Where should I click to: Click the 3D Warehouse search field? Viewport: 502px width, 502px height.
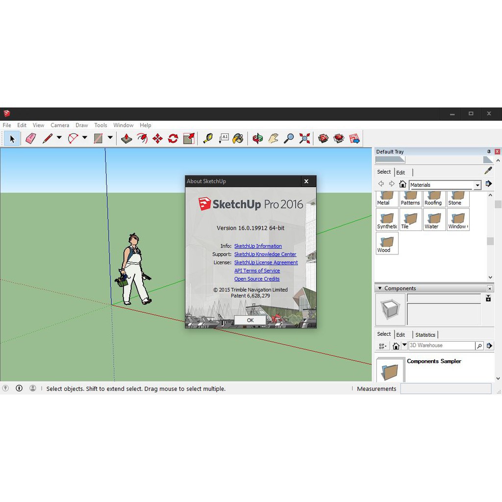[441, 346]
